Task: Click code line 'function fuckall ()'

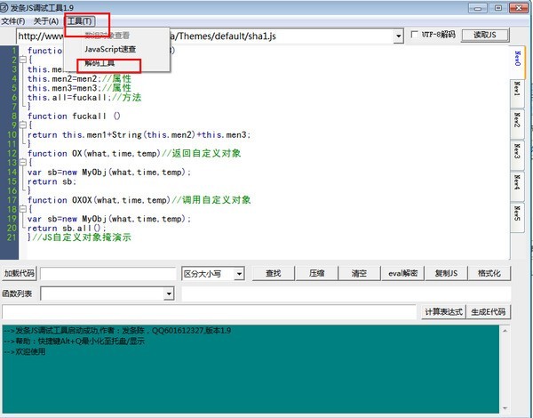Action: (x=74, y=117)
